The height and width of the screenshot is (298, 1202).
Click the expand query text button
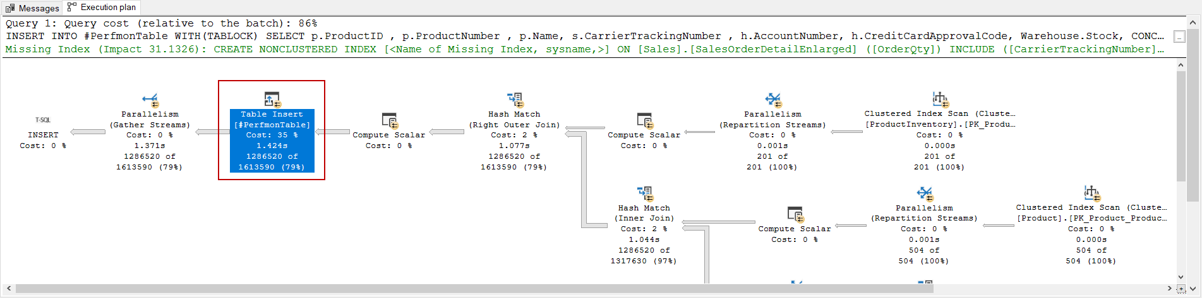[x=1179, y=37]
